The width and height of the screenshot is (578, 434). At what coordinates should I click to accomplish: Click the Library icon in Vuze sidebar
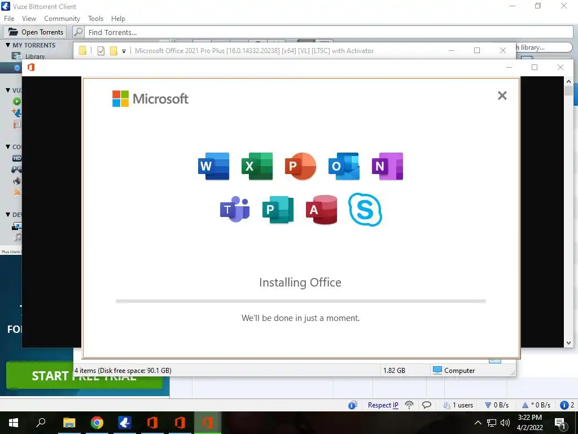pyautogui.click(x=16, y=56)
